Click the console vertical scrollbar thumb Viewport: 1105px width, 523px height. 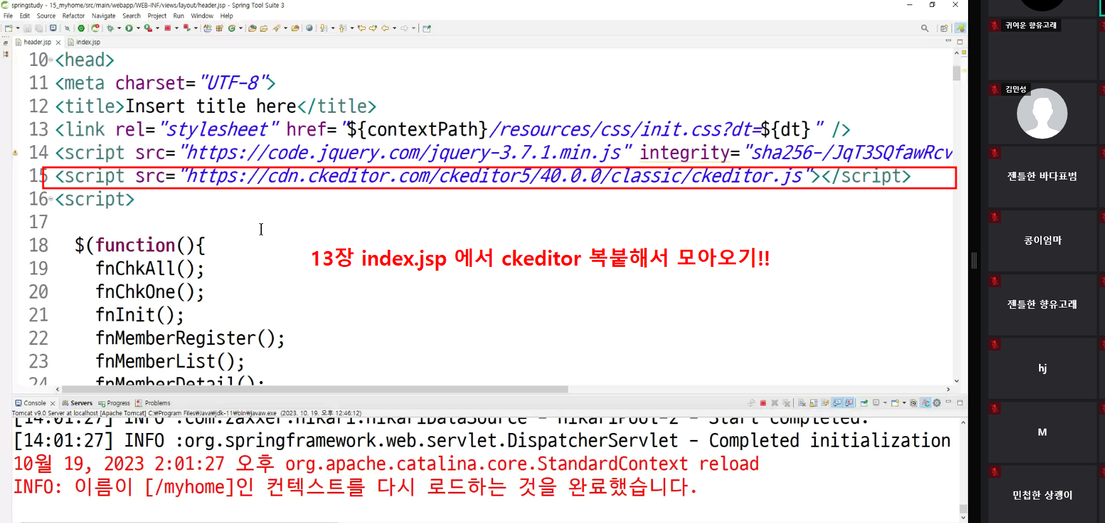pyautogui.click(x=963, y=508)
